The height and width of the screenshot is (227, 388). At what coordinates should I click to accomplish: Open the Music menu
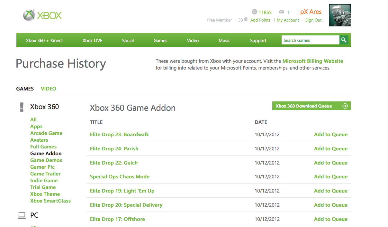tap(224, 41)
